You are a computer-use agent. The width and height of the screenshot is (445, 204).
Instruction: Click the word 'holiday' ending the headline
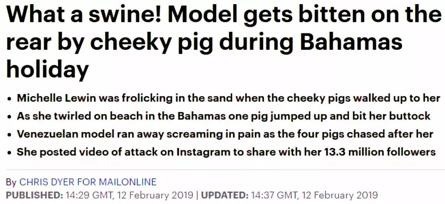[x=47, y=70]
